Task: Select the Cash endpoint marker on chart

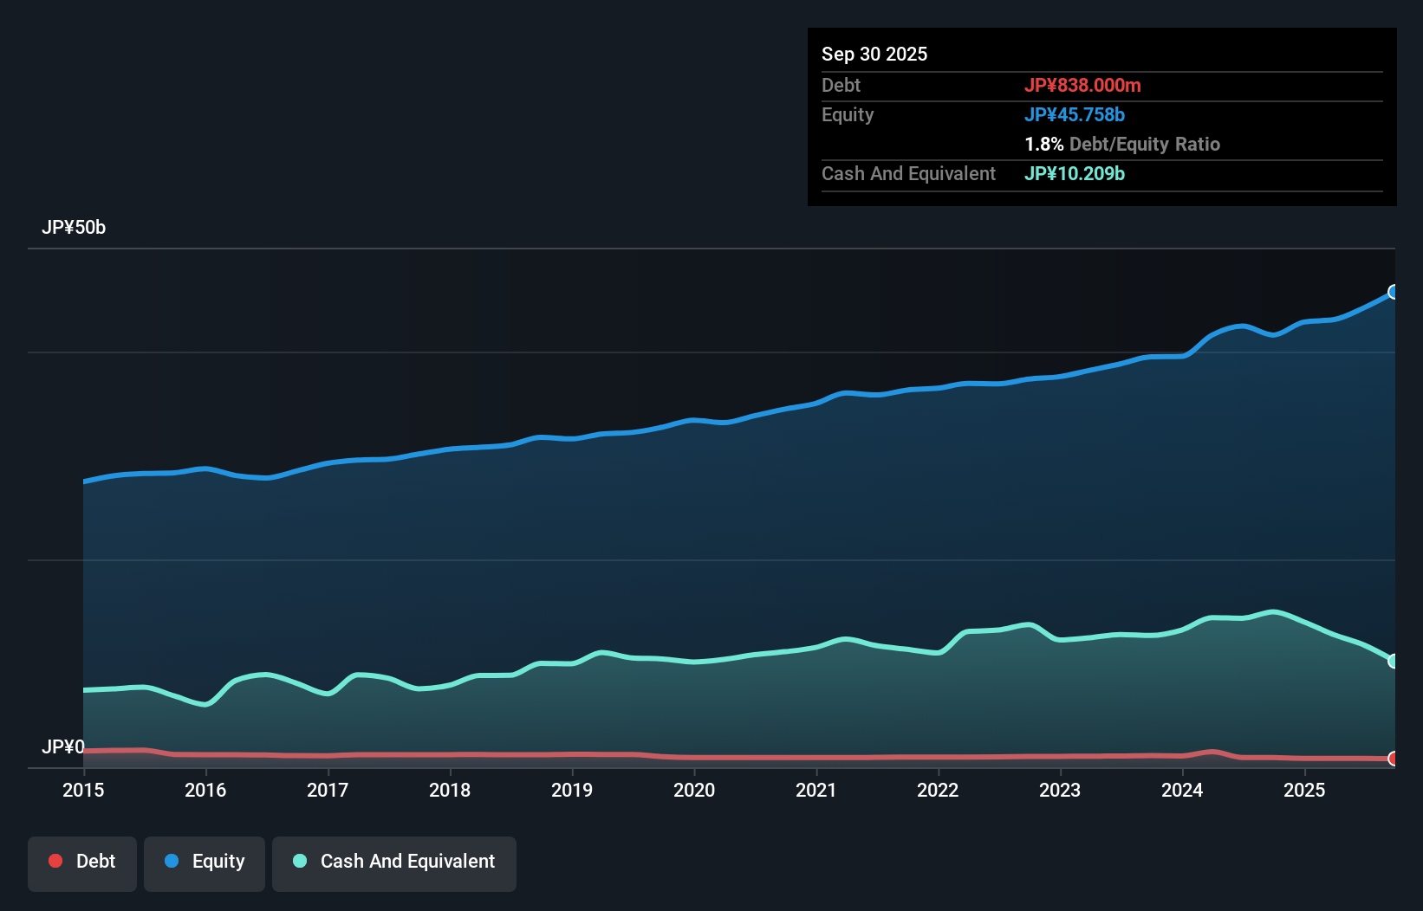Action: (1394, 661)
